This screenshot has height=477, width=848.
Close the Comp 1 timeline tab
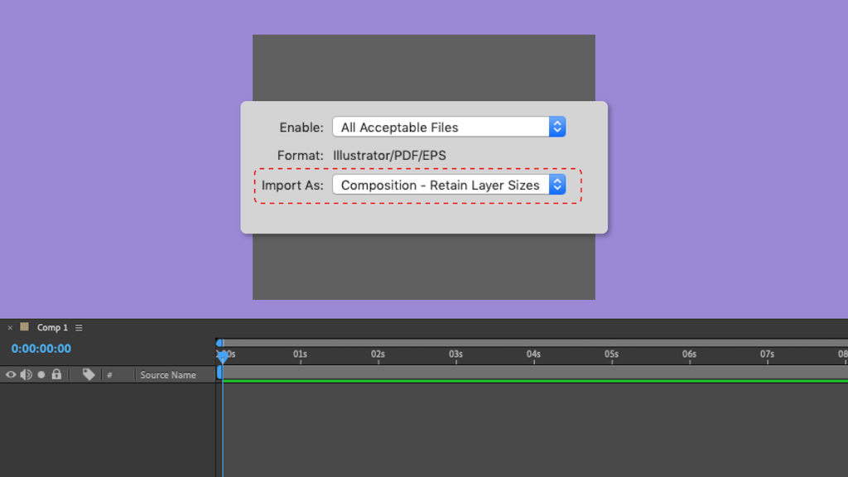[x=10, y=328]
